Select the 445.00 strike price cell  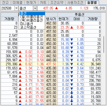pos(51,52)
